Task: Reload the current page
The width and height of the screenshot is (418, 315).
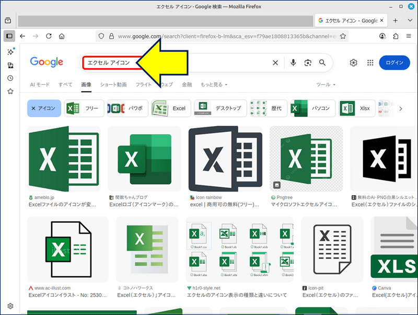Action: [x=49, y=36]
